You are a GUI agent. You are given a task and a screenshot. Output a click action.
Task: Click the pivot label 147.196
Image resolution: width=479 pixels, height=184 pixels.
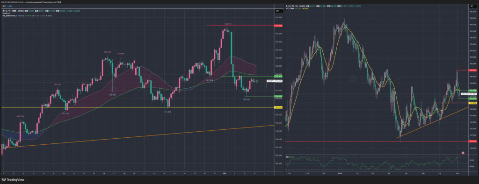pyautogui.click(x=57, y=84)
